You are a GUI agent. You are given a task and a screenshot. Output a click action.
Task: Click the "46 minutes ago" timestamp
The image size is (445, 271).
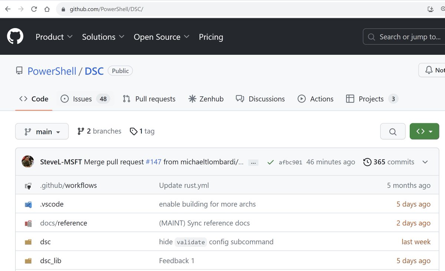(x=330, y=162)
